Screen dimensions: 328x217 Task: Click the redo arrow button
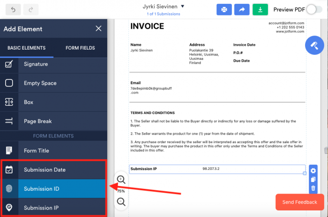(31, 9)
